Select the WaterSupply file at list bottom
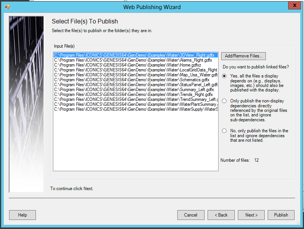Image resolution: width=304 pixels, height=229 pixels. [135, 109]
